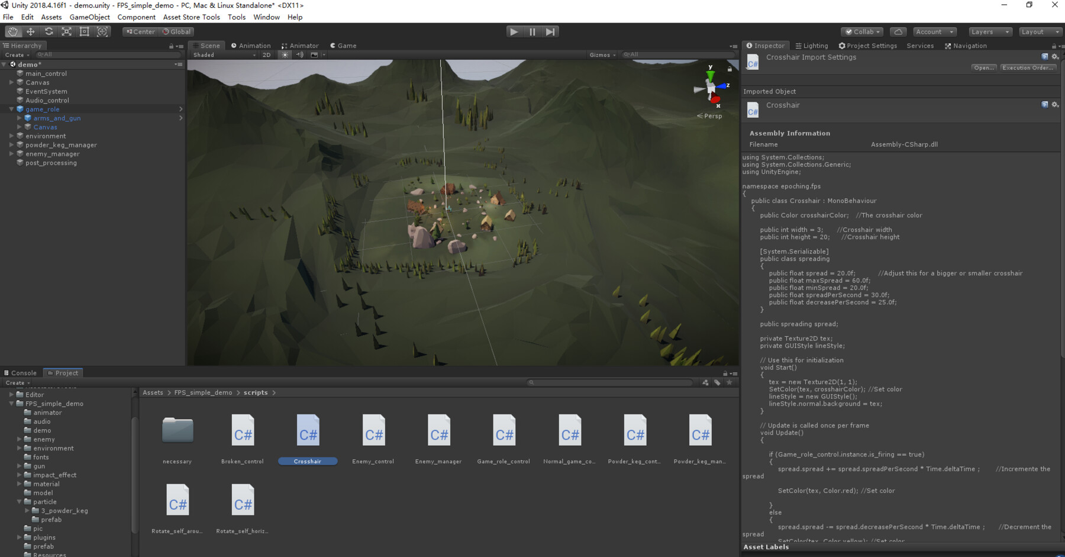Open Project Create menu
Screen dimensions: 1065x557
pos(17,383)
